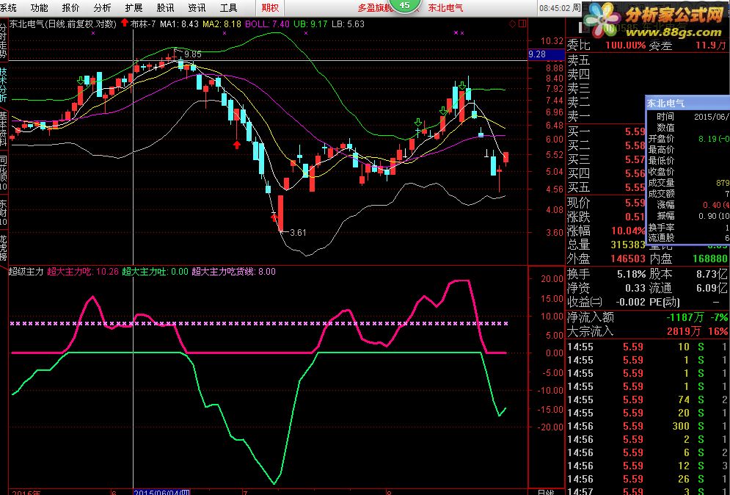Image resolution: width=730 pixels, height=495 pixels.
Task: Click the 开盘价 8.19 row in tooltip
Action: click(x=688, y=138)
